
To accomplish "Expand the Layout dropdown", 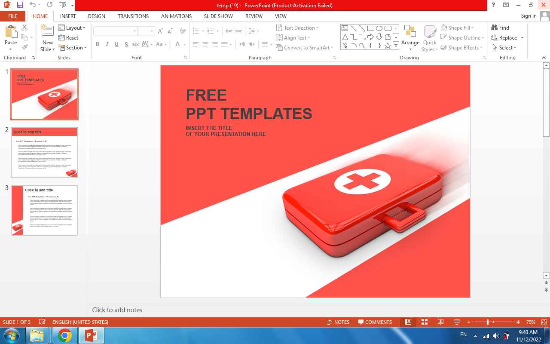I will 72,28.
